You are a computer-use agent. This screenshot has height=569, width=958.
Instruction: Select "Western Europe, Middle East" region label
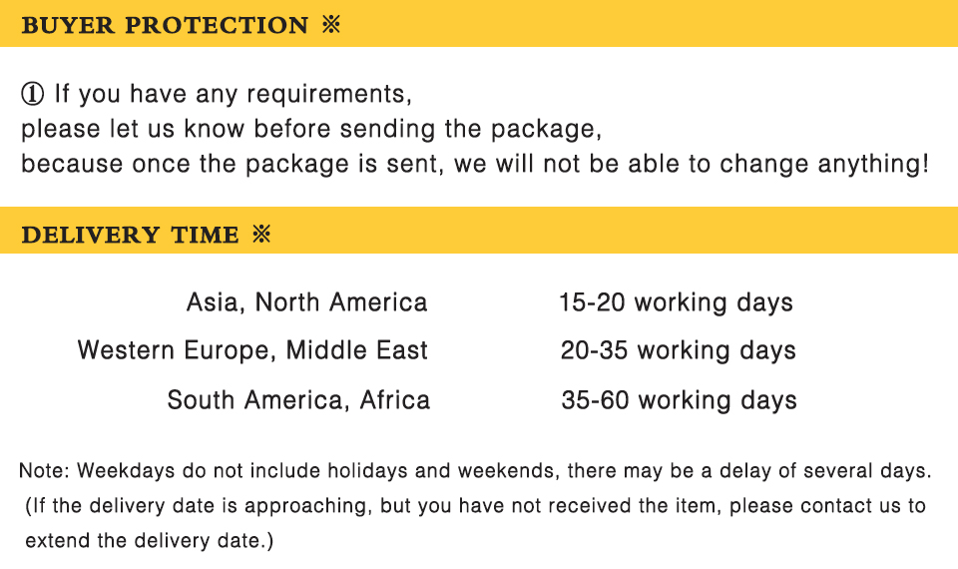(252, 350)
